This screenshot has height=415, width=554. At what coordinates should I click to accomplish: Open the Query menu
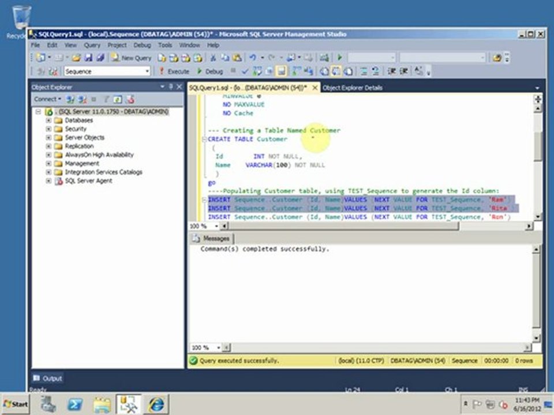tap(92, 45)
